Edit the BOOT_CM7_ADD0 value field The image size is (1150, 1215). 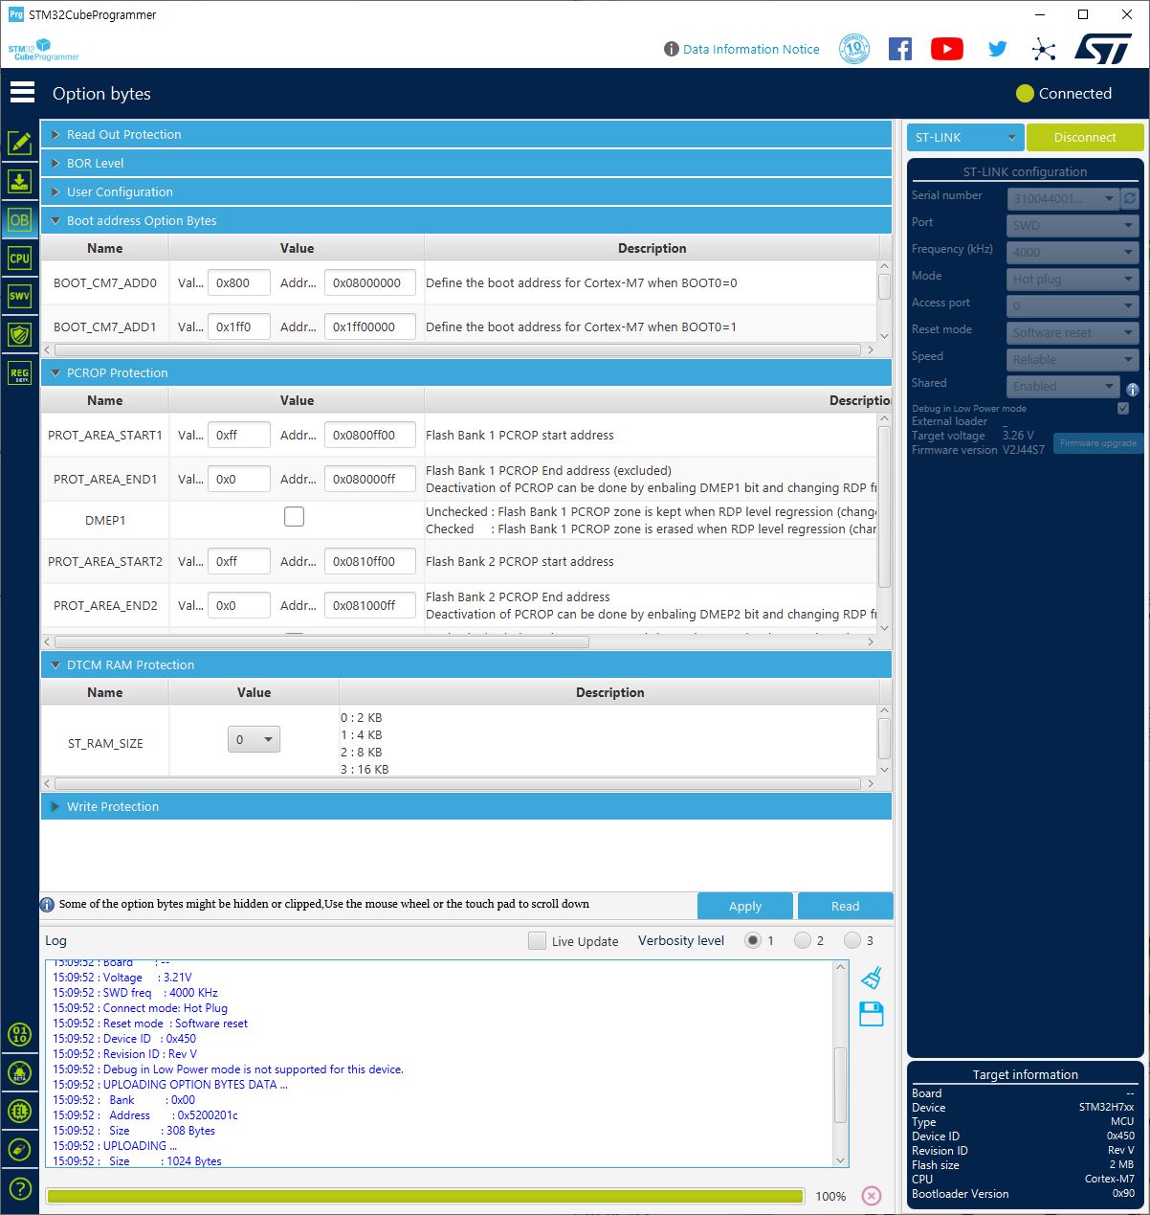[x=237, y=281]
